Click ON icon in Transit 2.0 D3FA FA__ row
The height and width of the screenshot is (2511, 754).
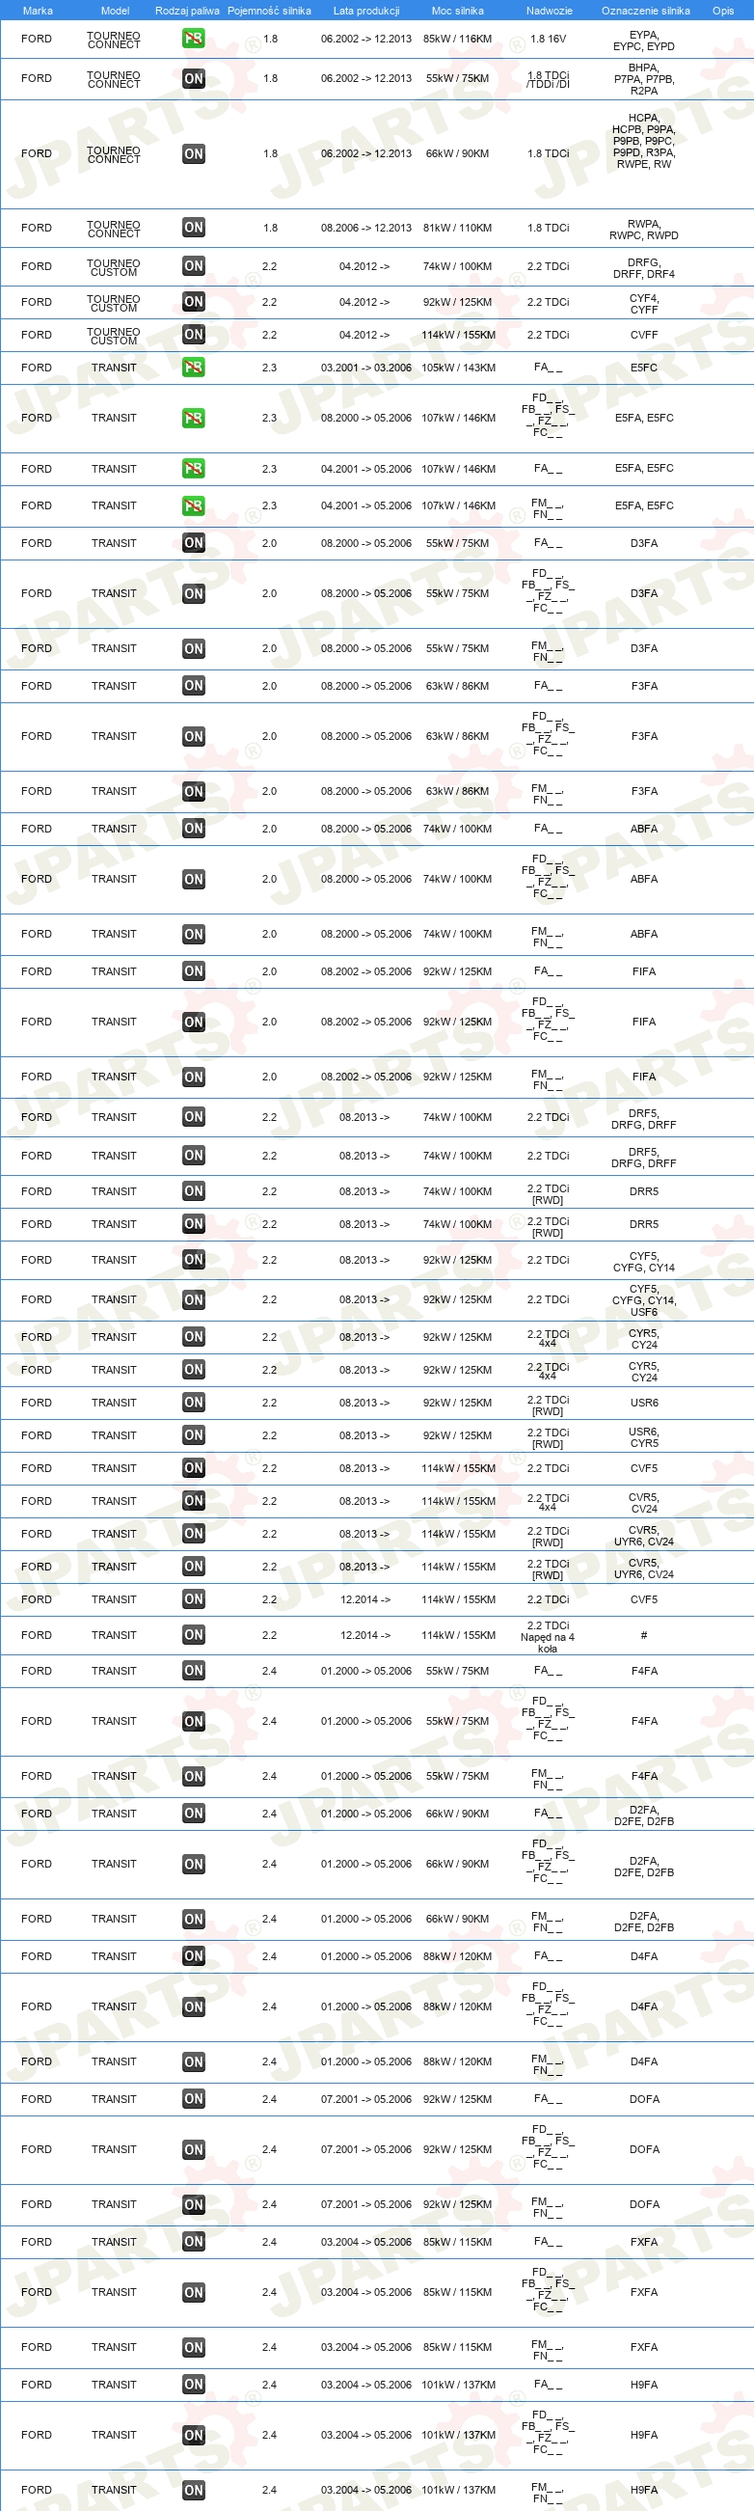(x=193, y=544)
